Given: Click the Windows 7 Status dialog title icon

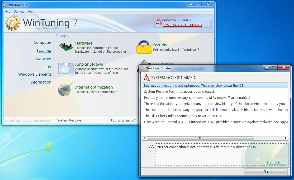Looking at the screenshot, I should pos(143,68).
